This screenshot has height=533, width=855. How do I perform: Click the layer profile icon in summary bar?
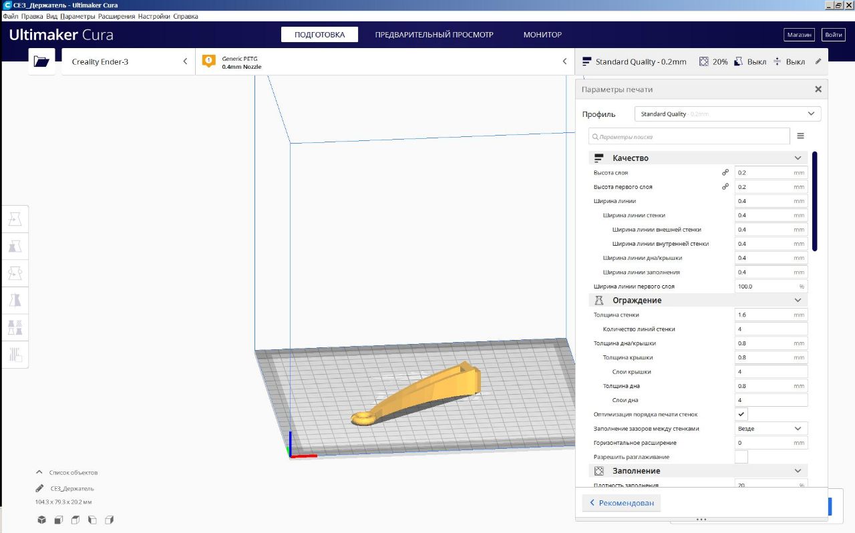(587, 61)
